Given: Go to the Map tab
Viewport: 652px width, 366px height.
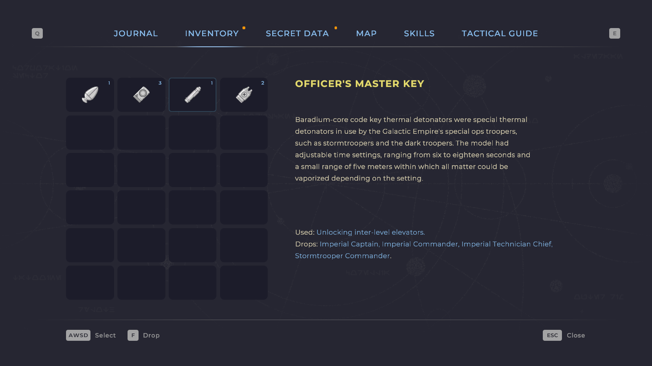Looking at the screenshot, I should pos(366,33).
